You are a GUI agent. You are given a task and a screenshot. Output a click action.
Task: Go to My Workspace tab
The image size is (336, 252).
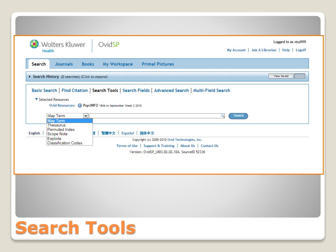click(x=118, y=64)
